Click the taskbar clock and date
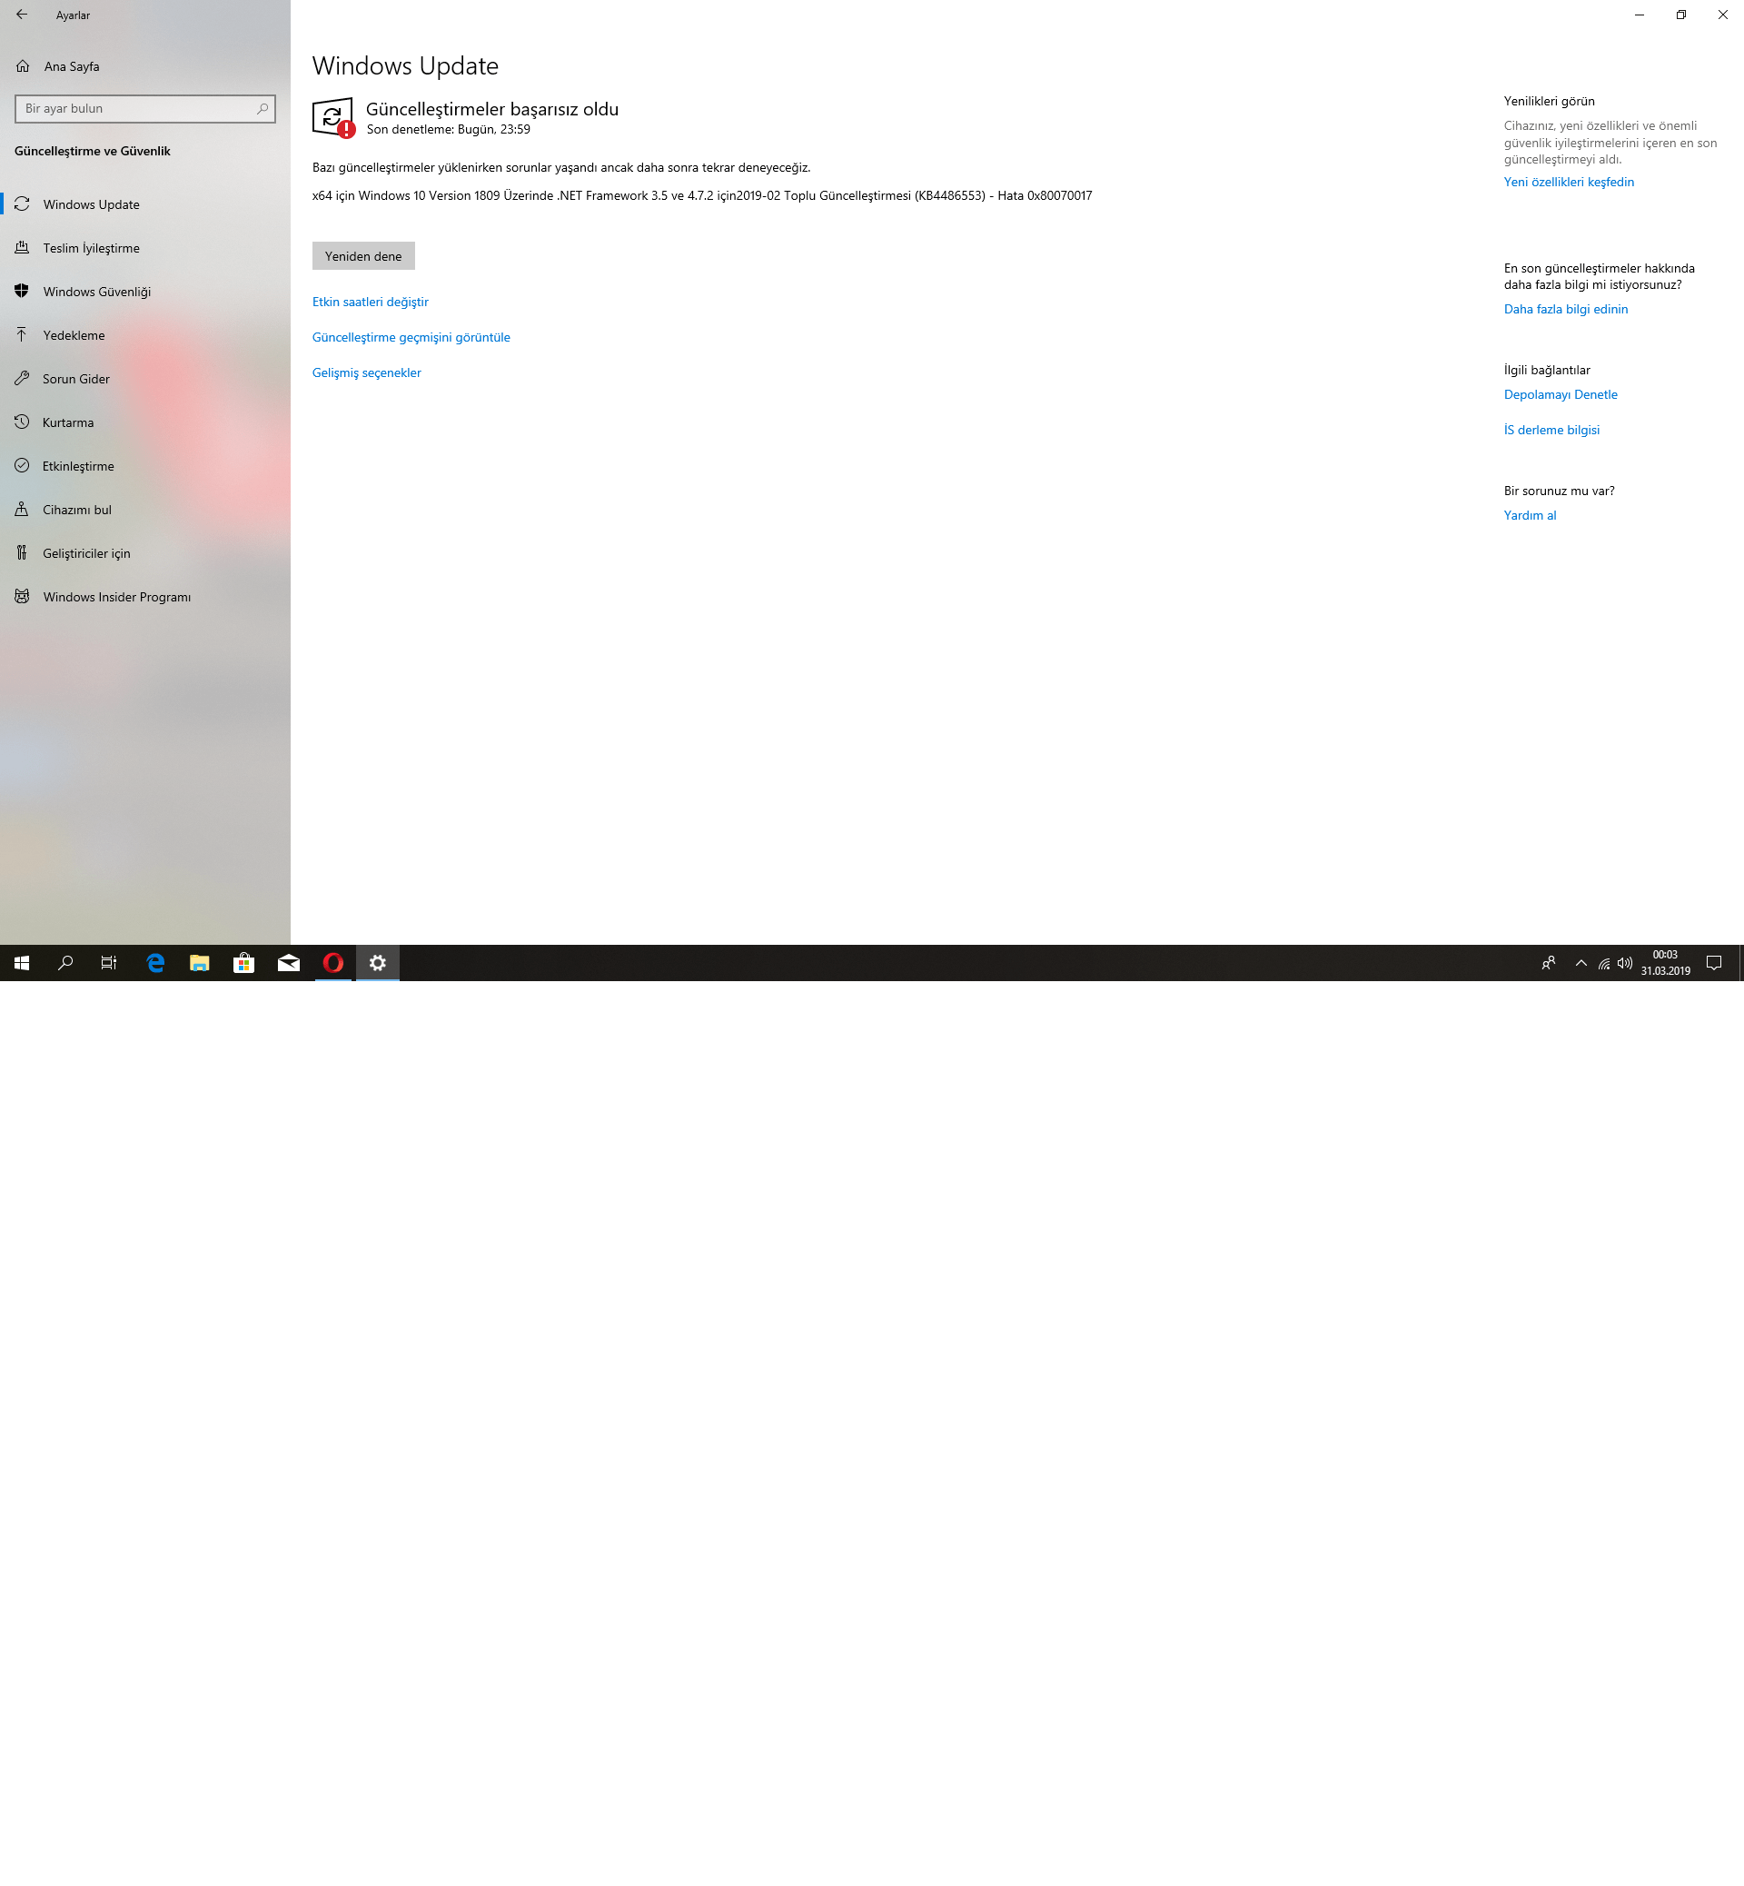Image resolution: width=1744 pixels, height=1886 pixels. point(1665,963)
